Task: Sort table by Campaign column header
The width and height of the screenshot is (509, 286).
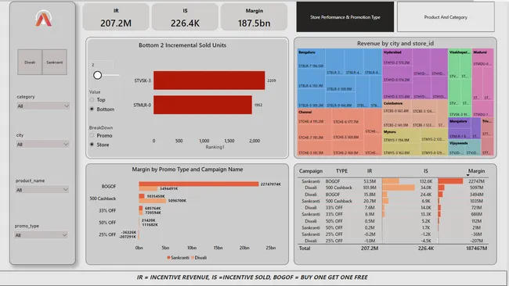Action: point(311,170)
